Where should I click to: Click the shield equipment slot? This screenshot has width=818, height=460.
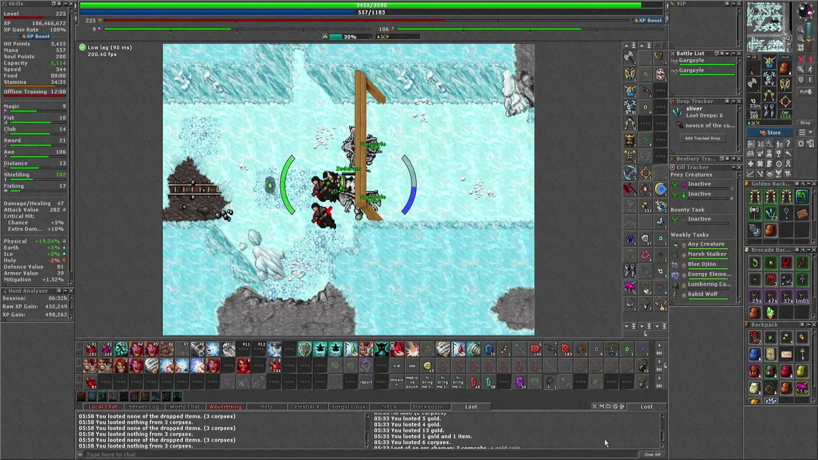click(785, 84)
